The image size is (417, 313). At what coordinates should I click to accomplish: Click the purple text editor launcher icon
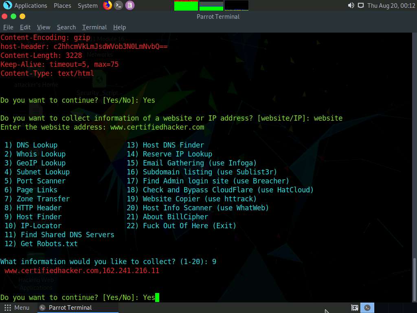pyautogui.click(x=130, y=5)
